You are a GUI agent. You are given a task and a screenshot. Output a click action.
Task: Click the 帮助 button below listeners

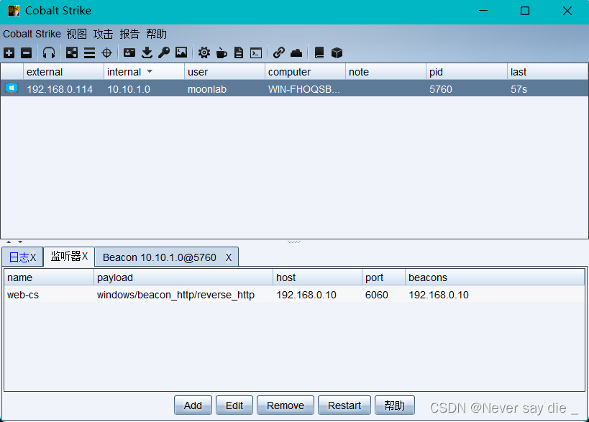(394, 405)
